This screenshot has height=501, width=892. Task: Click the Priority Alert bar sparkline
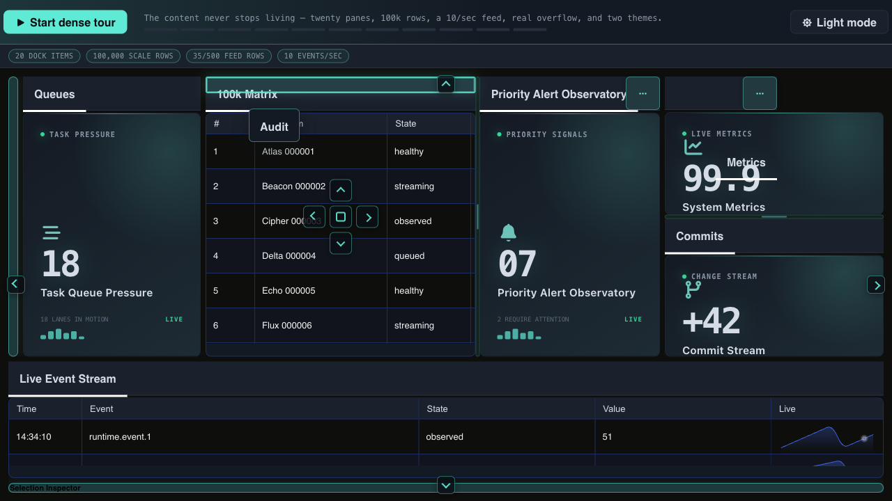click(x=519, y=334)
